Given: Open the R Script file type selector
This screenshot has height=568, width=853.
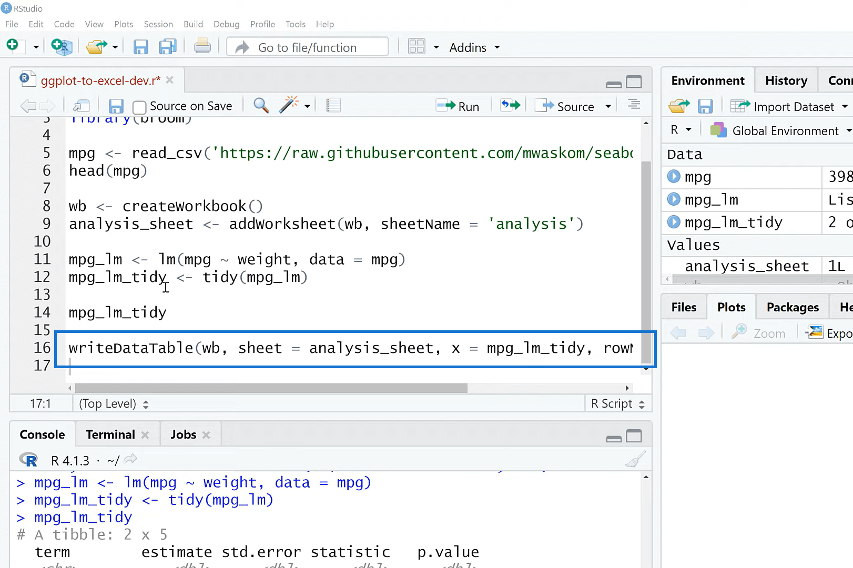Looking at the screenshot, I should tap(618, 404).
